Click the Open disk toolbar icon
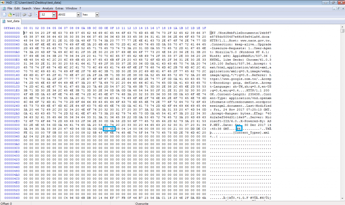This screenshot has height=205, width=345. 30,15
